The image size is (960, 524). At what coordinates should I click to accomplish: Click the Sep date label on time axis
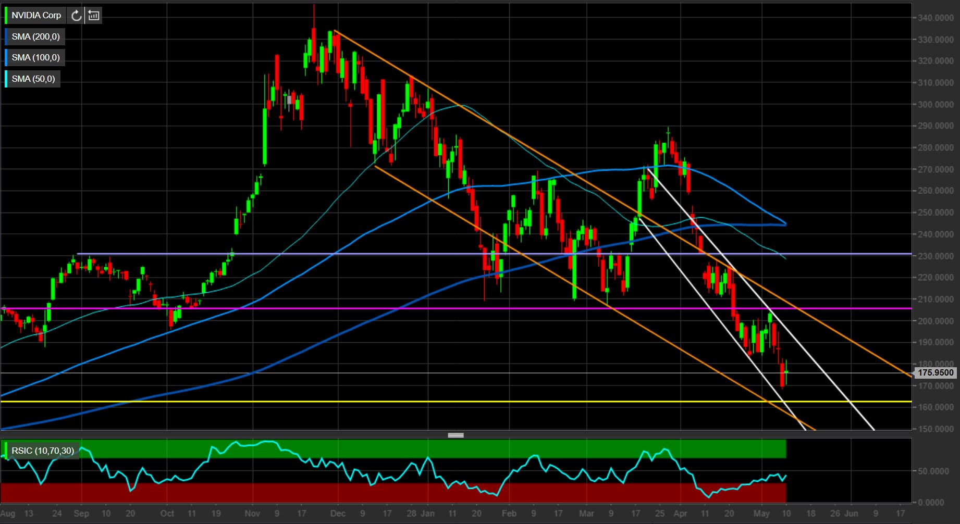point(81,513)
